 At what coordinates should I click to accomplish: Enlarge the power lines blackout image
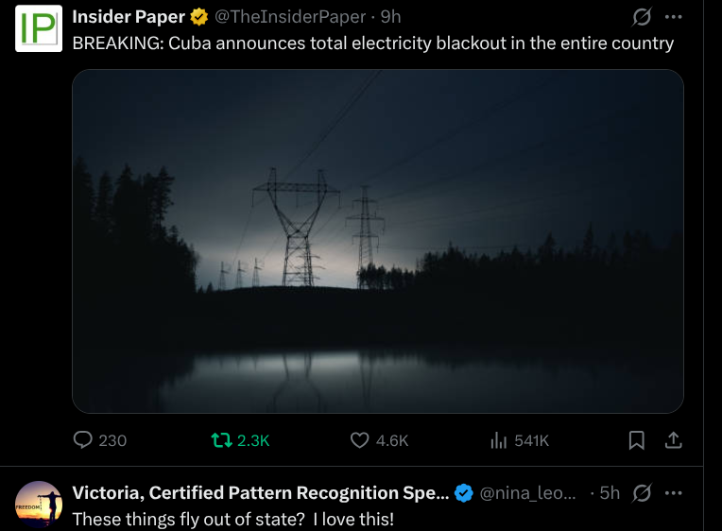(x=377, y=241)
